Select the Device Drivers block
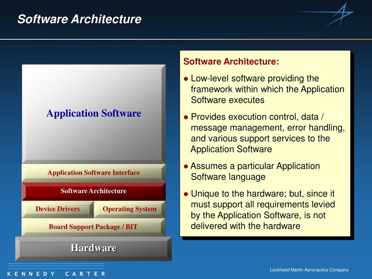 58,209
